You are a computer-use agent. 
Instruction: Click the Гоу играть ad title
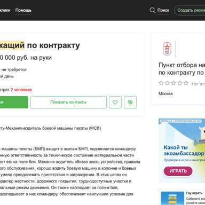[194, 193]
